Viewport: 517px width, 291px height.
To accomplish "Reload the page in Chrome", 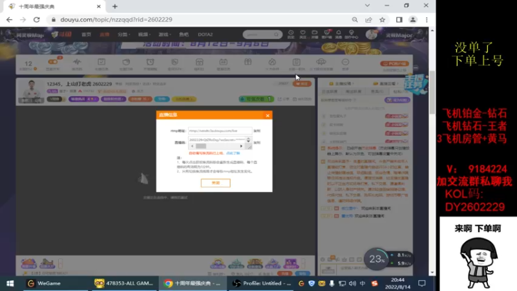I will (x=37, y=20).
